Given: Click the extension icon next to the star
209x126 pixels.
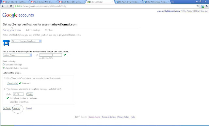Looking at the screenshot, I should click(202, 6).
